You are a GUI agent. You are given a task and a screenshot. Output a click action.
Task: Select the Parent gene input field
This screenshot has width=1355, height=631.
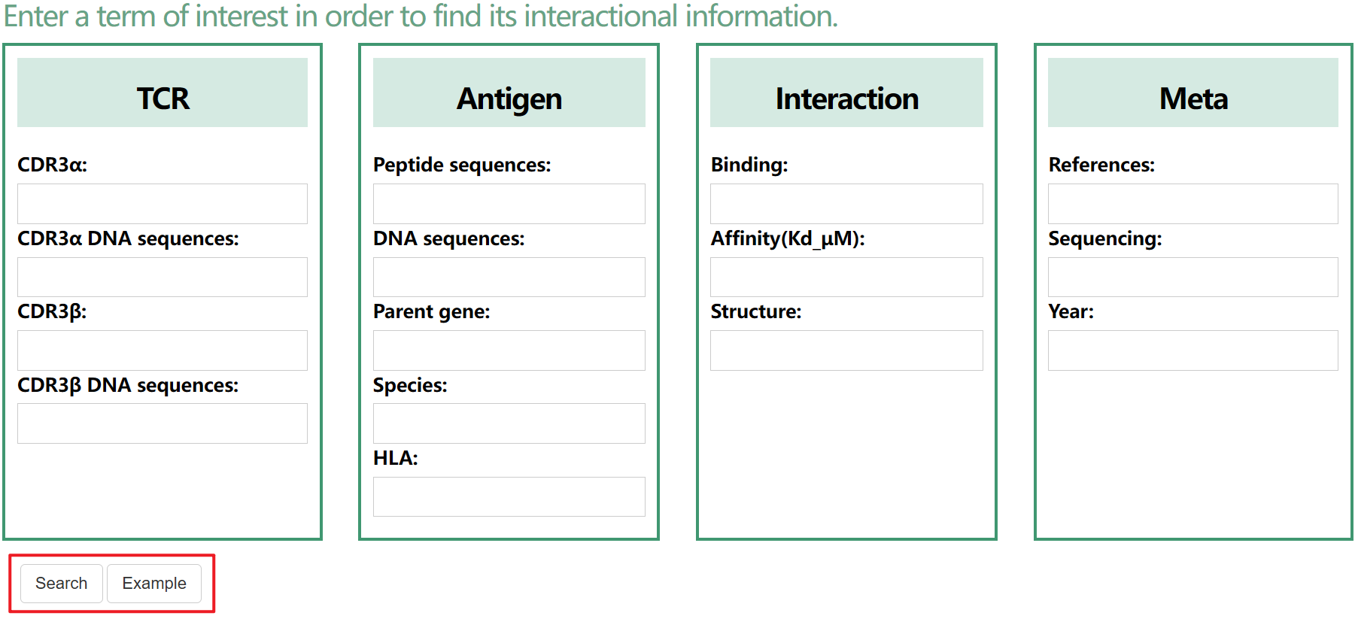click(x=509, y=350)
